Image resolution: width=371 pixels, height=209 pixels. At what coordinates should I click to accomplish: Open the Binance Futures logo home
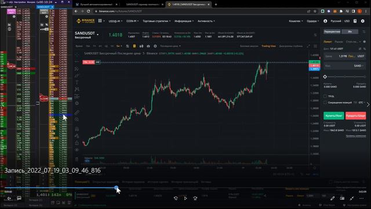tap(85, 21)
